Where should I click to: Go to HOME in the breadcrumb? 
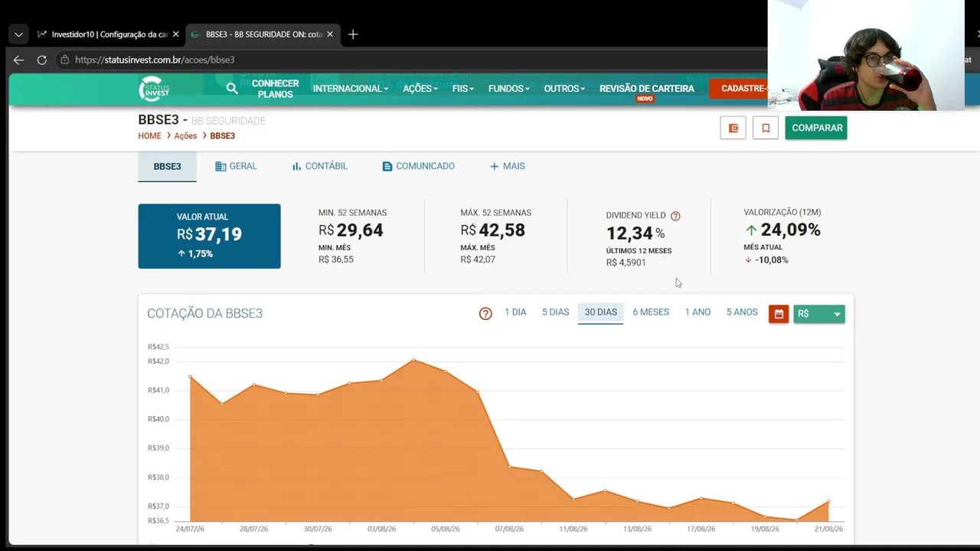(x=149, y=135)
